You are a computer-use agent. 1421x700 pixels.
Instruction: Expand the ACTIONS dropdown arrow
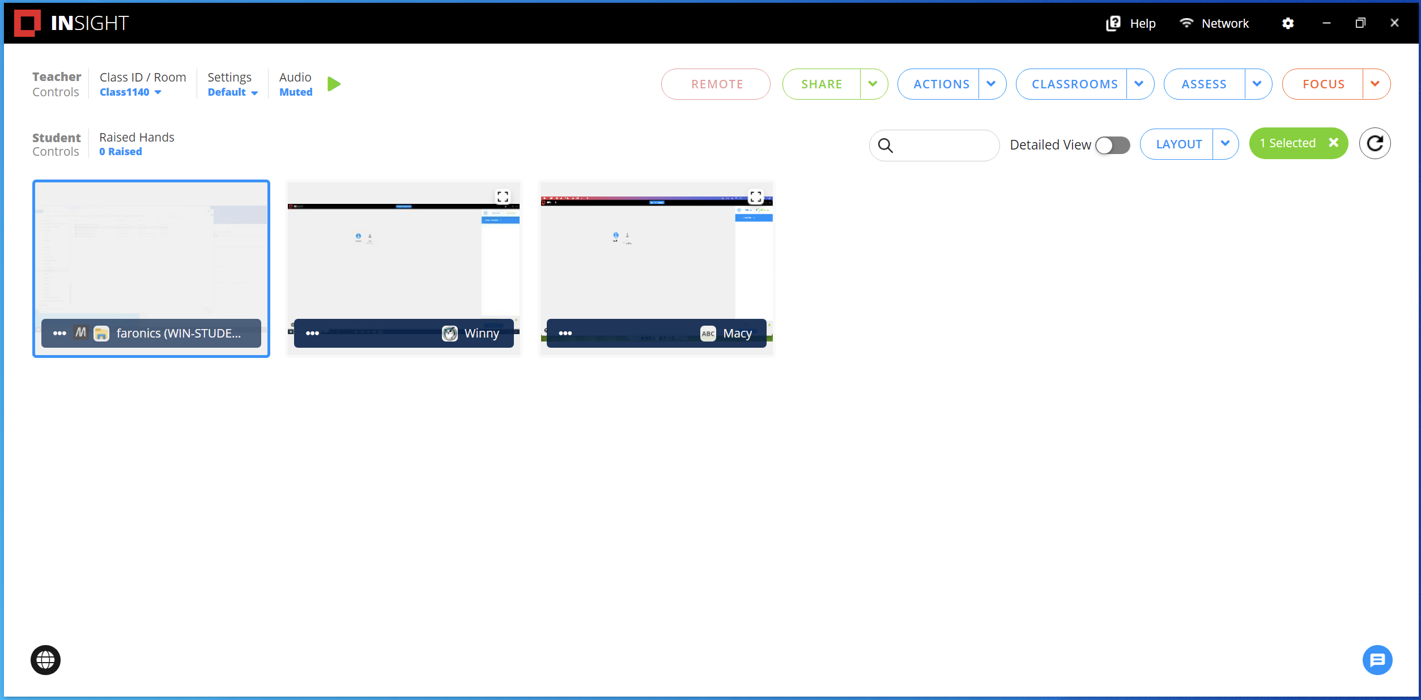pyautogui.click(x=991, y=84)
